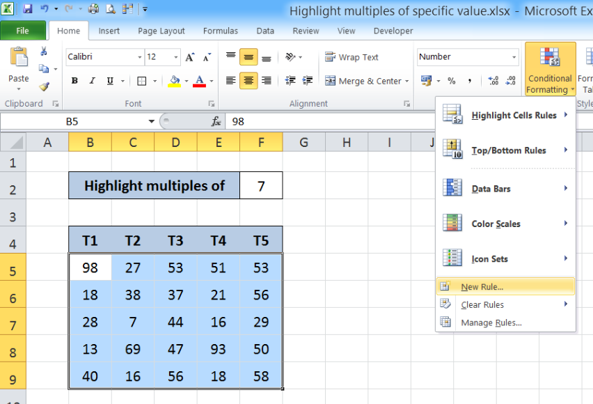593x404 pixels.
Task: Click the Increase Font Size icon
Action: (x=190, y=57)
